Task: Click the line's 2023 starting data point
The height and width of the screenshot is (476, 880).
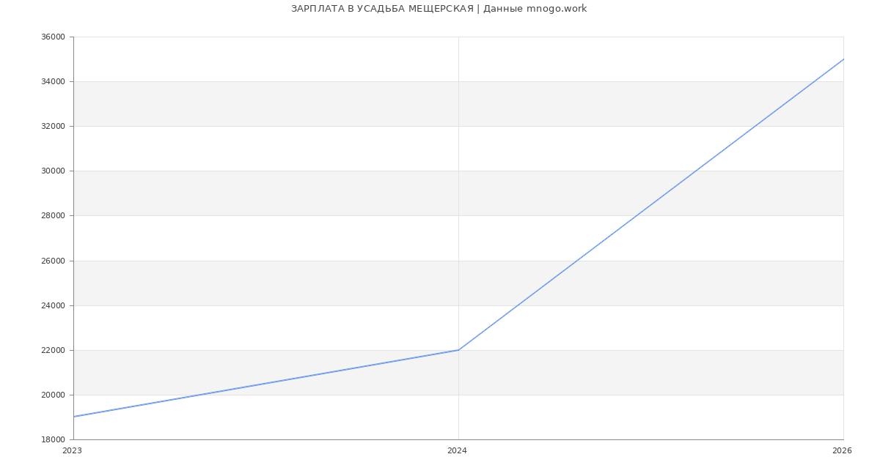Action: coord(74,417)
